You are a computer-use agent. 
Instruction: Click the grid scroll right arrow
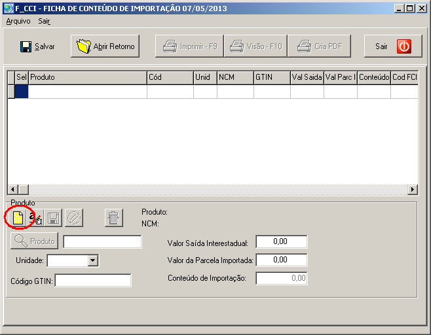413,190
